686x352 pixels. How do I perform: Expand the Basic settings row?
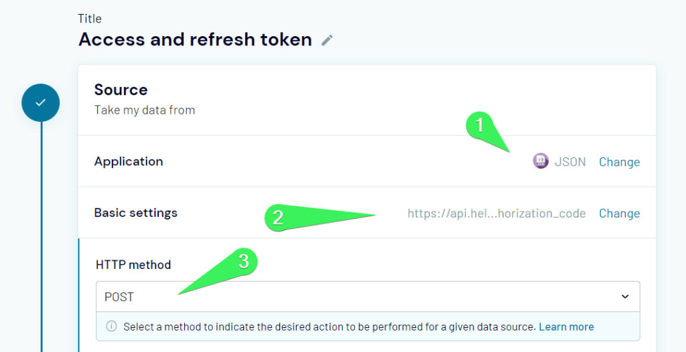(367, 213)
